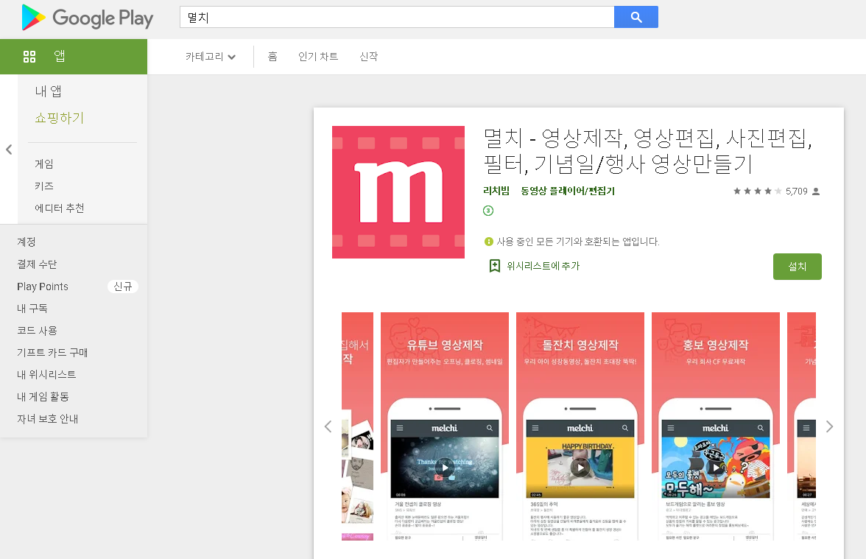Screen dimensions: 866x559
Task: Click the 위시리스트에 추가 text link
Action: pyautogui.click(x=543, y=266)
